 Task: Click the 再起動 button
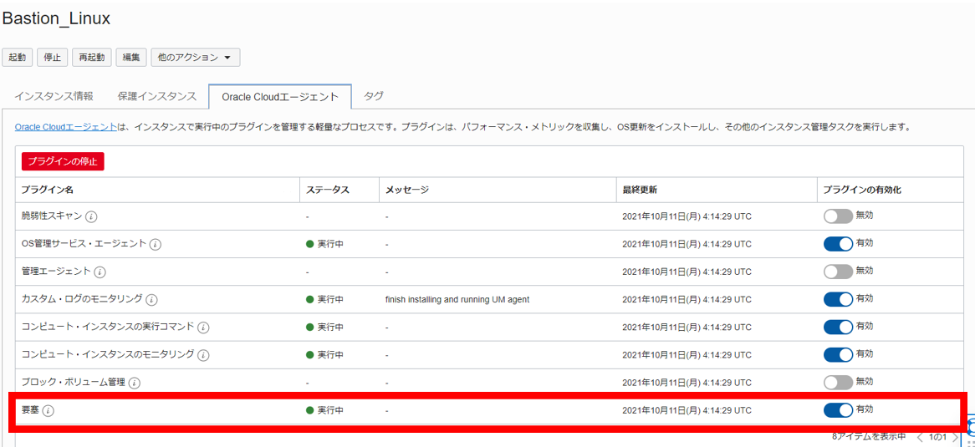point(91,57)
